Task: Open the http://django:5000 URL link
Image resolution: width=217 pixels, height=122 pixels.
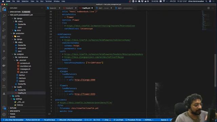Action: [x=85, y=80]
